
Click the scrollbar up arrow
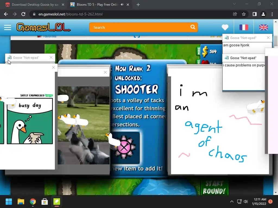click(x=276, y=22)
